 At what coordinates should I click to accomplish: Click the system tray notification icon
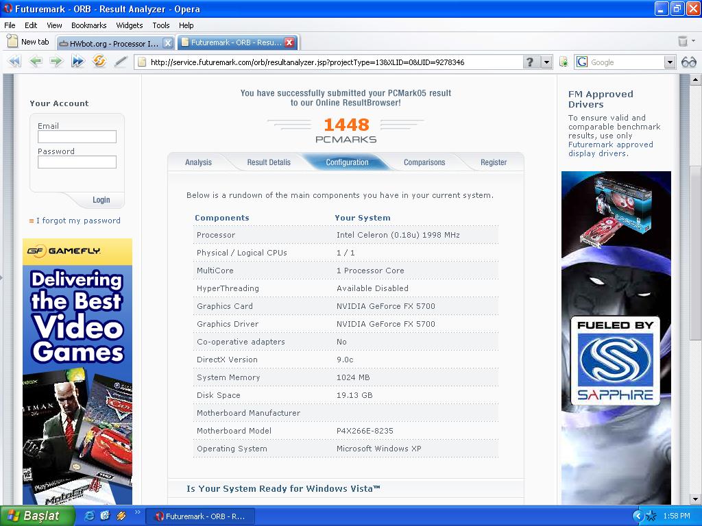click(x=651, y=516)
